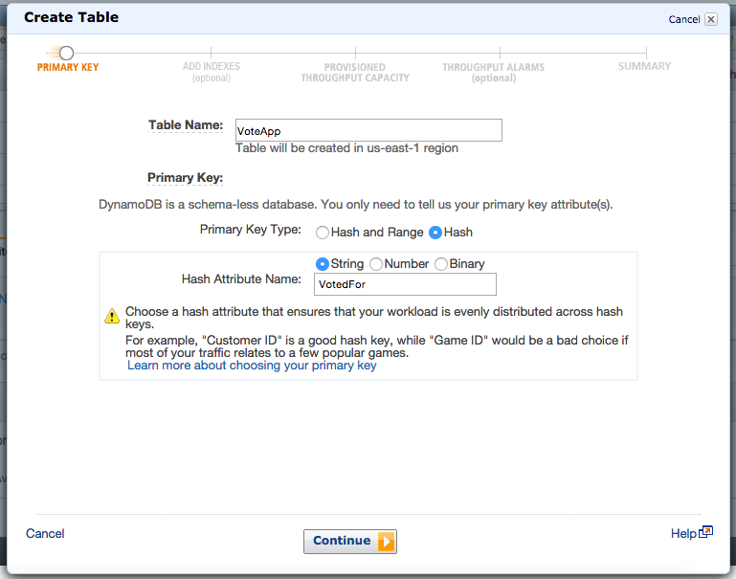Open the Help link

(683, 533)
